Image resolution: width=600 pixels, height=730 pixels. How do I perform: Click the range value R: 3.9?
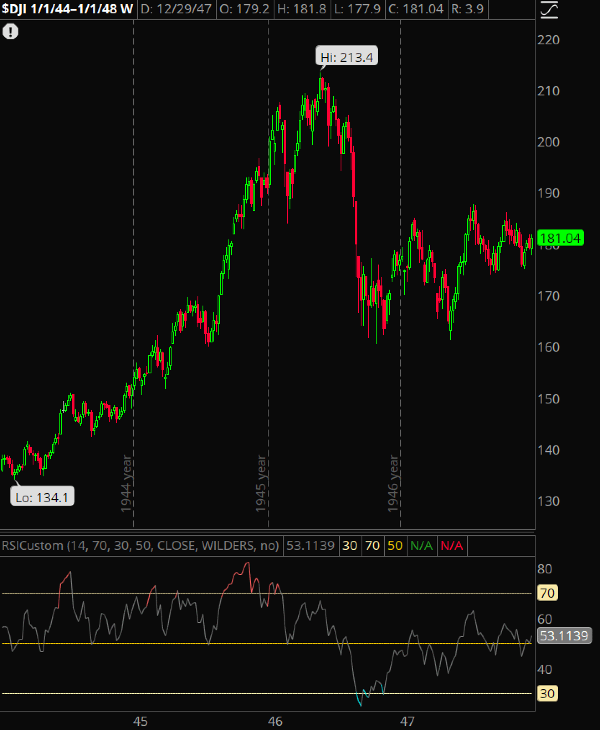(467, 9)
